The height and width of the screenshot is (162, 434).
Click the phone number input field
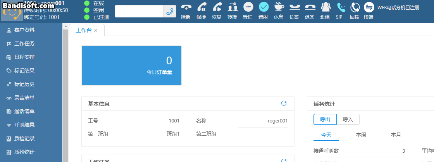pyautogui.click(x=139, y=11)
